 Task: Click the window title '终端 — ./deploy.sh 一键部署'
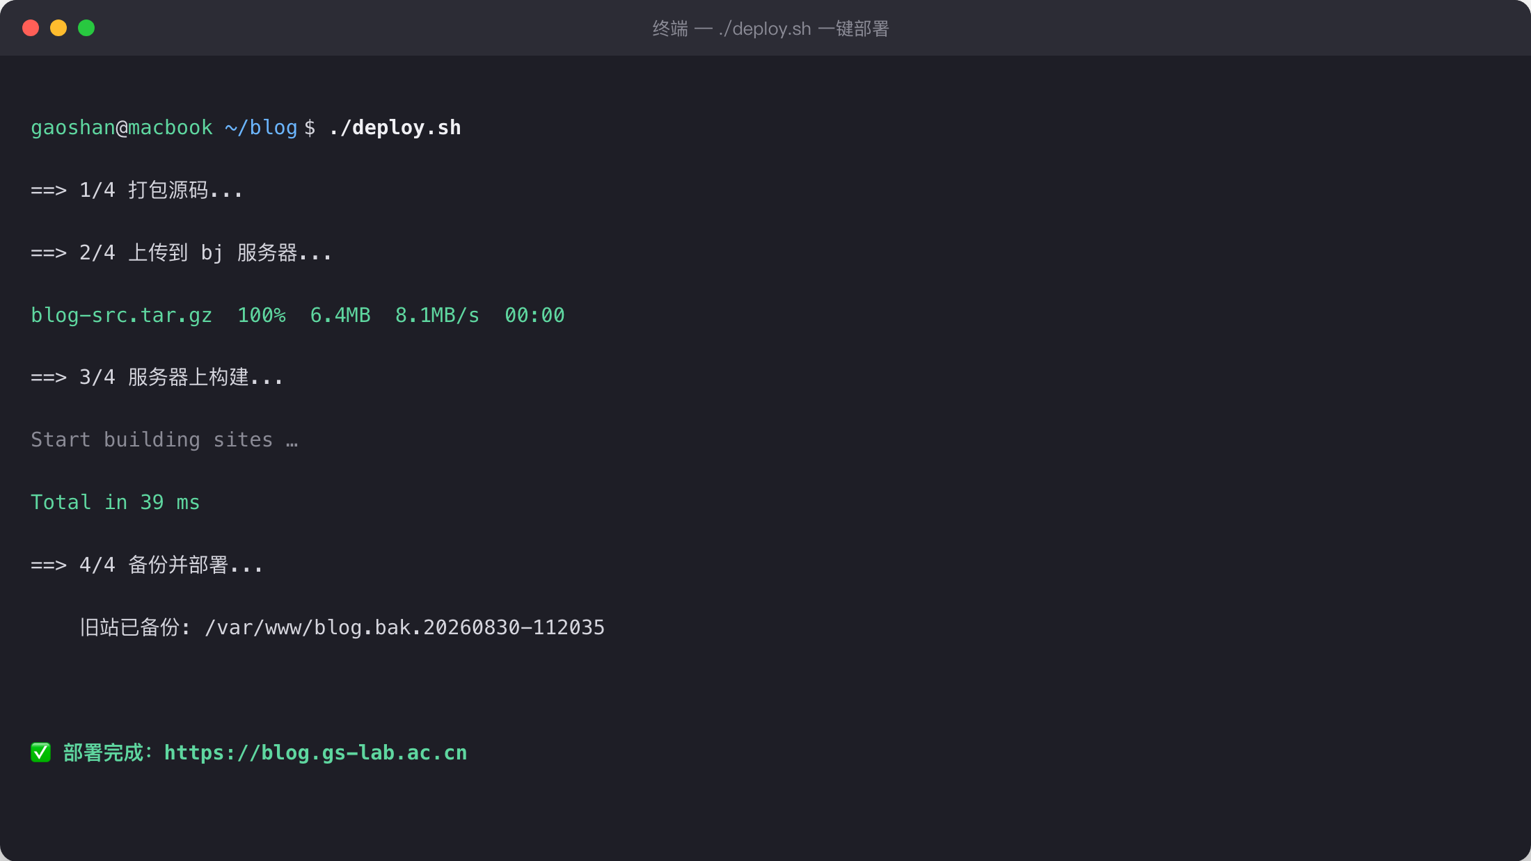click(770, 29)
